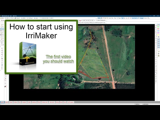This screenshot has width=160, height=120.
Task: Click the red A text icon
Action: tap(80, 20)
